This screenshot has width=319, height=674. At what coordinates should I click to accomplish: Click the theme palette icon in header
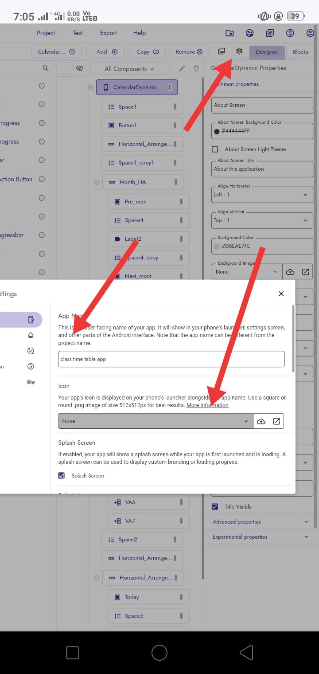pos(250,33)
